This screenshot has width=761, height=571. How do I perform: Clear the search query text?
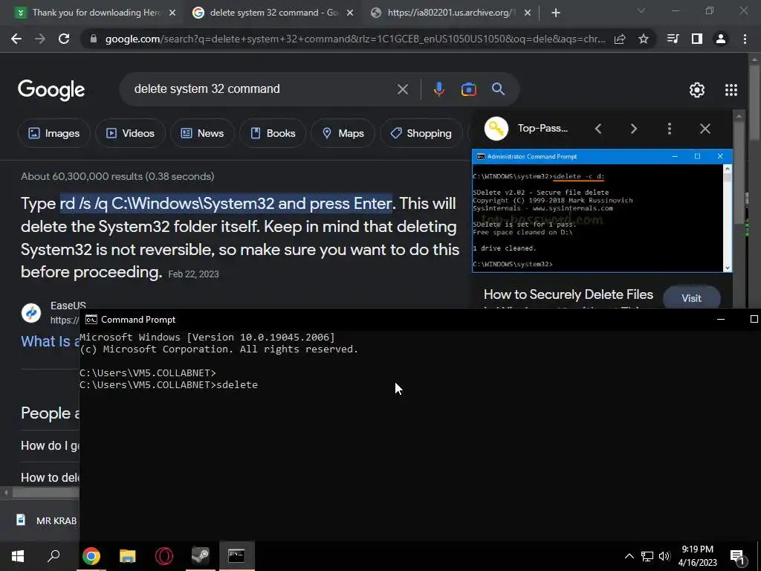coord(403,89)
